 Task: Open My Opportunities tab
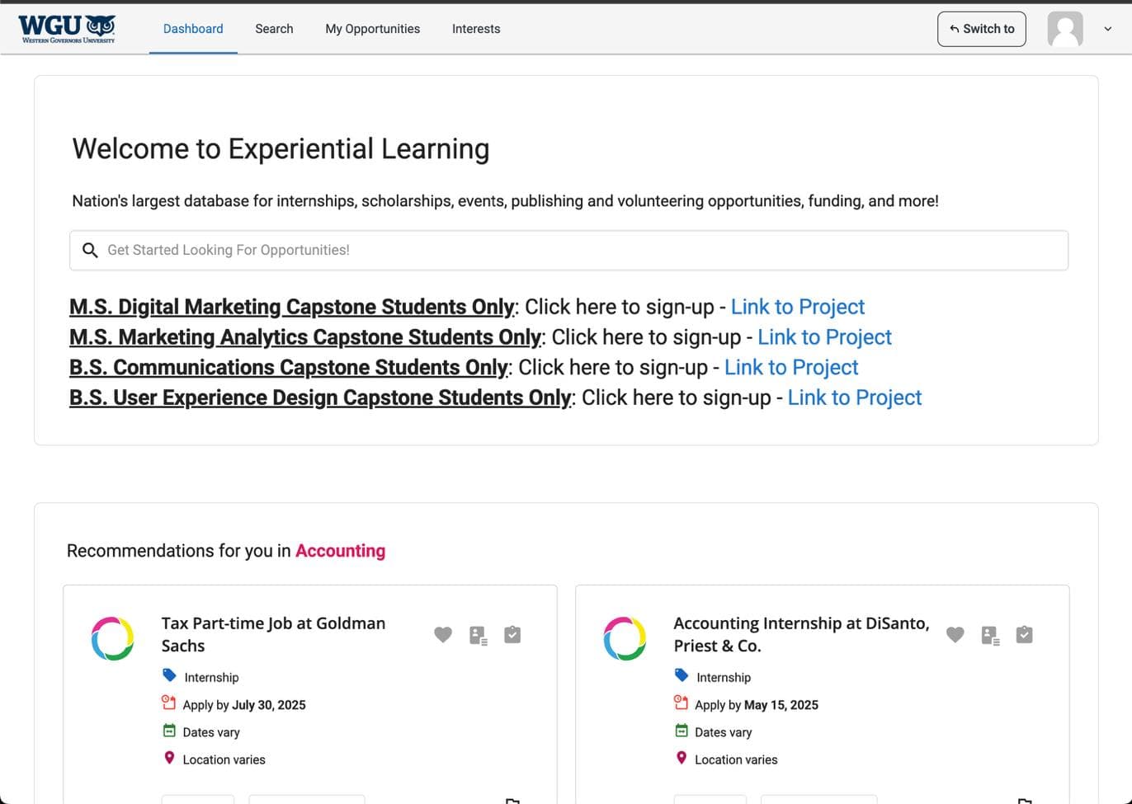[x=372, y=29]
